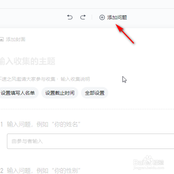Click the 添加封面 image icon
The width and height of the screenshot is (174, 174).
(x=2, y=39)
